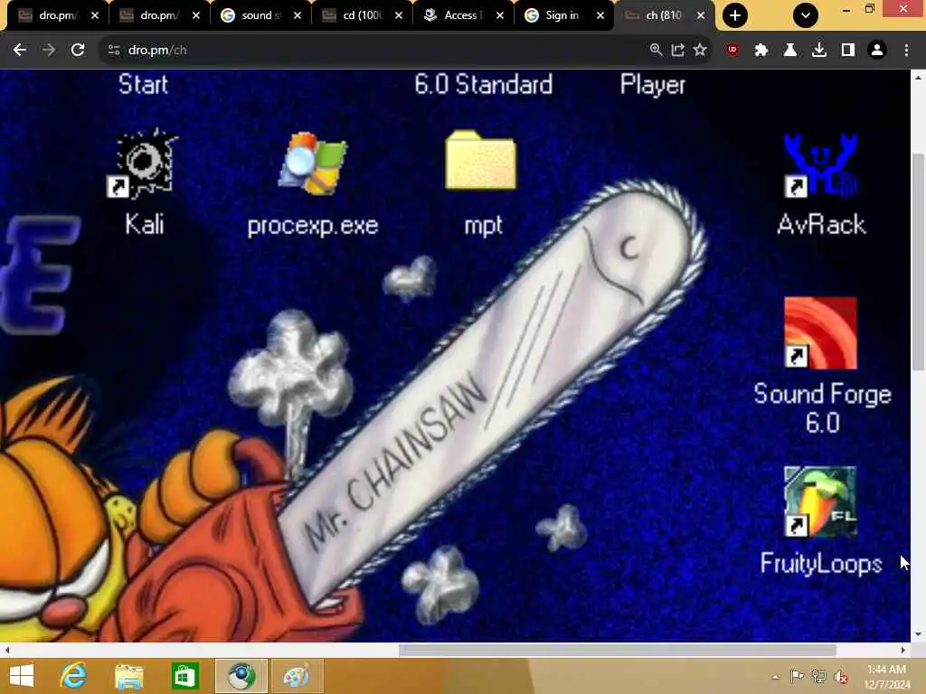Click the 6.0 Standard desktop label

483,84
